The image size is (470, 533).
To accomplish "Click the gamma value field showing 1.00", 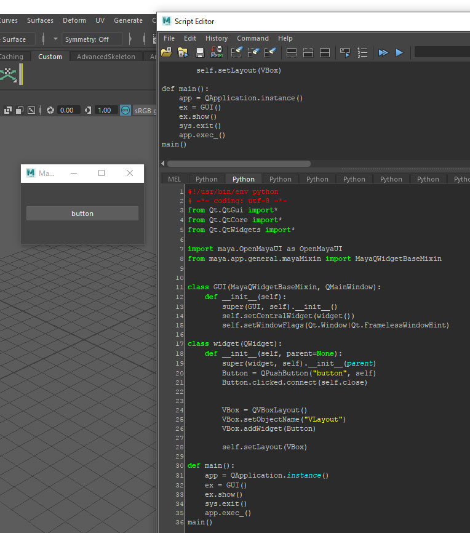I will click(105, 110).
